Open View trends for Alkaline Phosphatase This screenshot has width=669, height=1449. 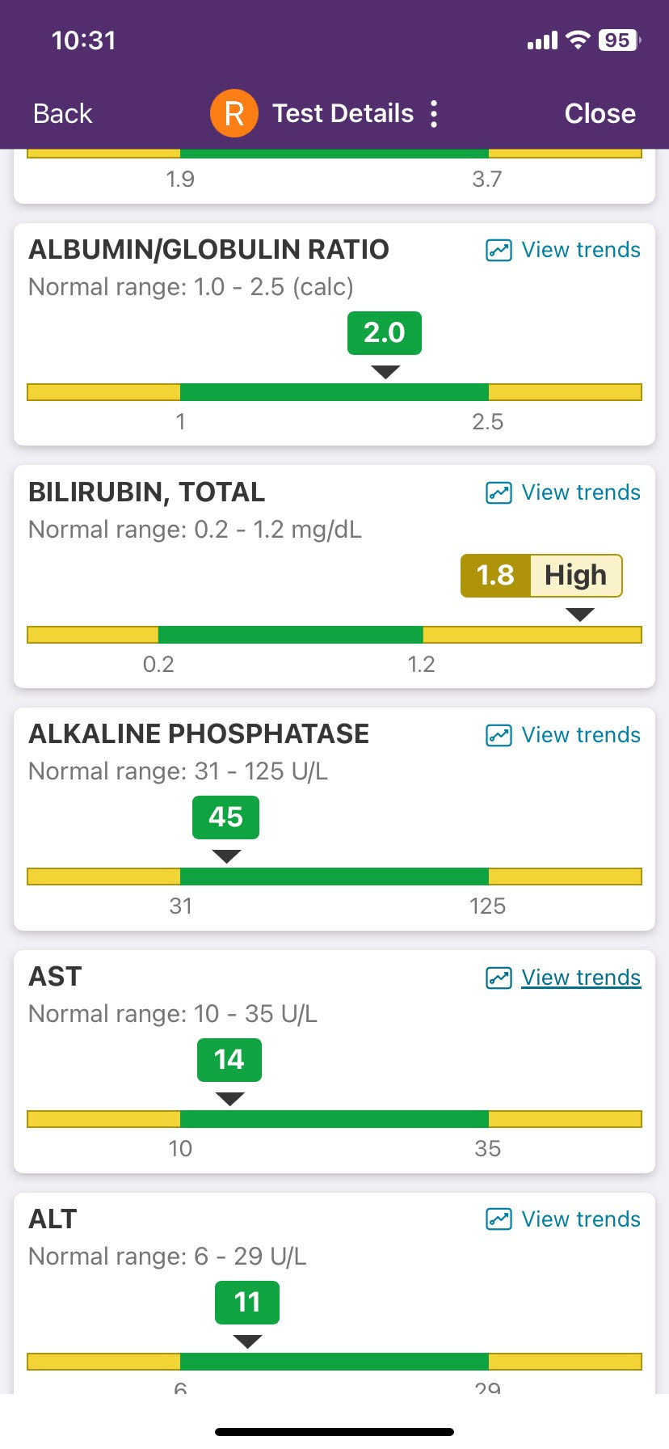tap(581, 735)
